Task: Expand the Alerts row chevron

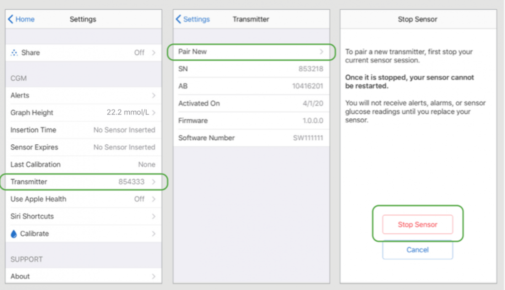Action: pos(153,96)
